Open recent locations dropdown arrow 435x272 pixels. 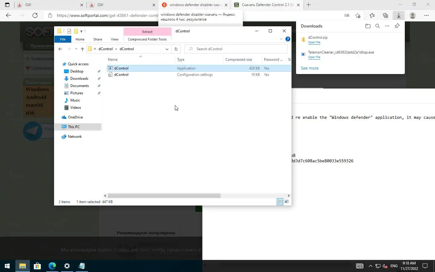click(x=76, y=49)
